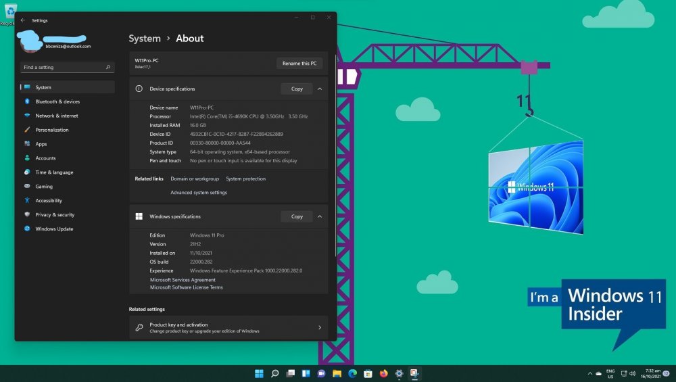Screen dimensions: 676x382
Task: Open the Widgets panel from taskbar
Action: click(306, 373)
